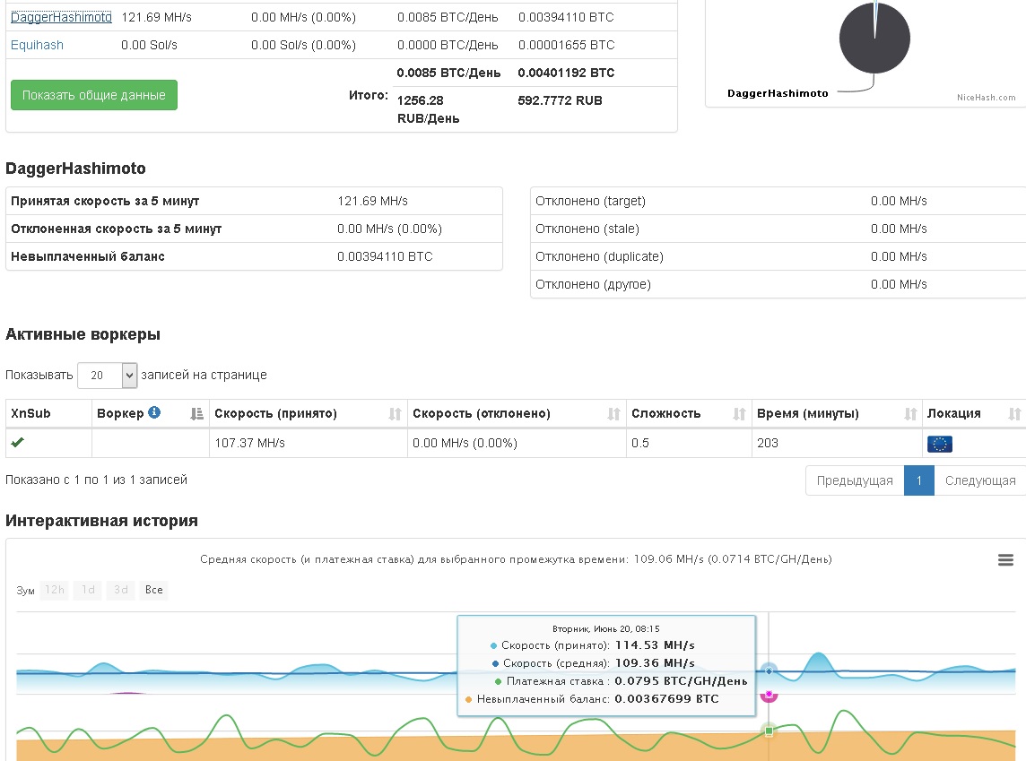Open the chart hamburger menu icon

[1006, 560]
